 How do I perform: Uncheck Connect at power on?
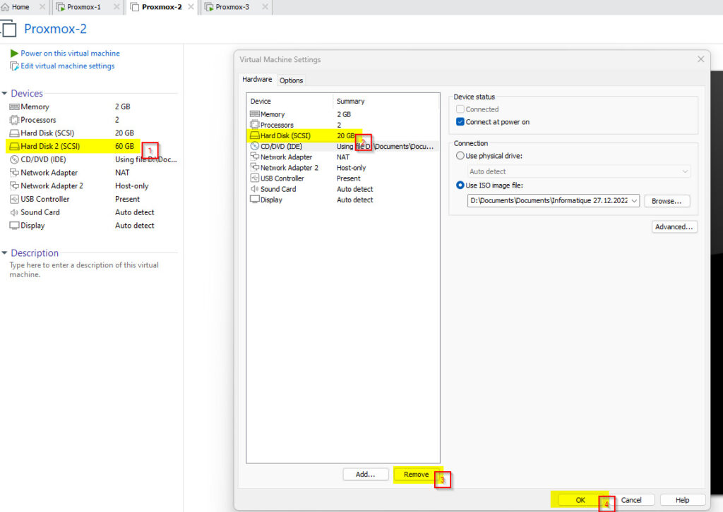[460, 122]
